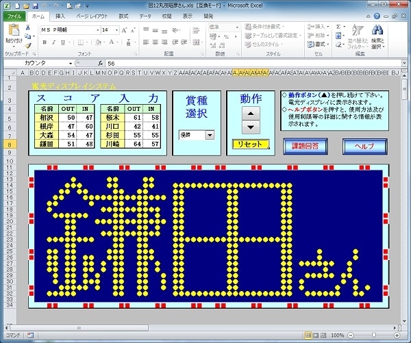411x343 pixels.
Task: Click the 動作 up arrow button
Action: tap(251, 113)
